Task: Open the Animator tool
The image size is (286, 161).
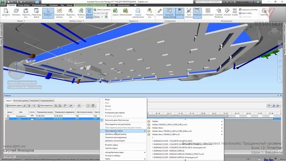Action: click(x=227, y=12)
